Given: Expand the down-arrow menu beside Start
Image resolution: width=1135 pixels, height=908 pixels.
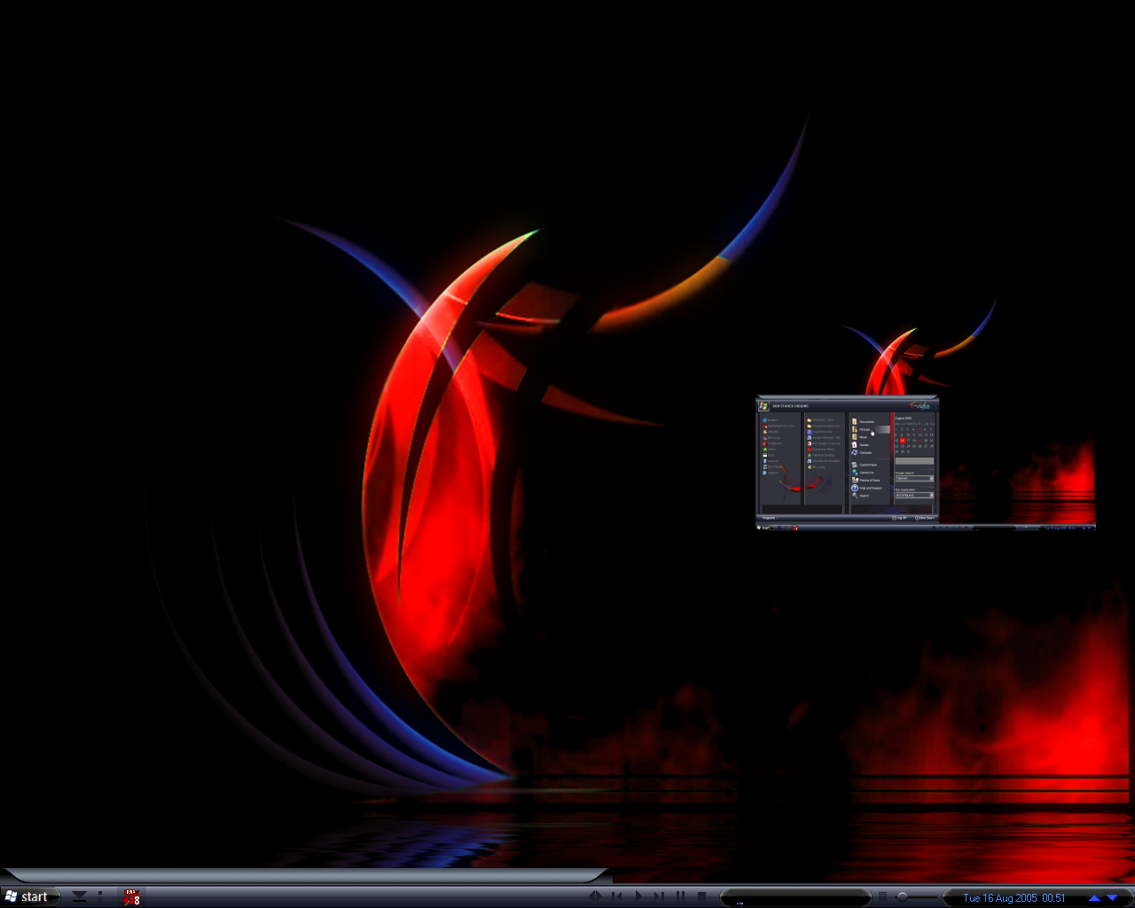Looking at the screenshot, I should (79, 896).
